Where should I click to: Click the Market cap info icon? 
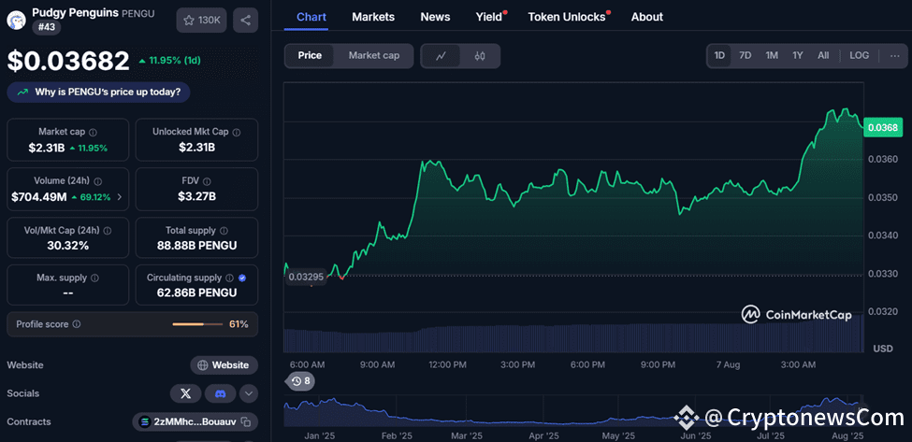(x=93, y=133)
